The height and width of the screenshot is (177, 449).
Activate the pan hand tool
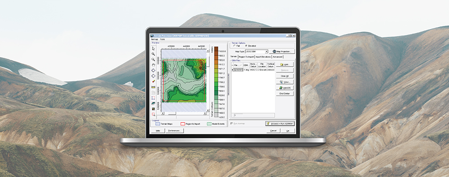(x=154, y=65)
